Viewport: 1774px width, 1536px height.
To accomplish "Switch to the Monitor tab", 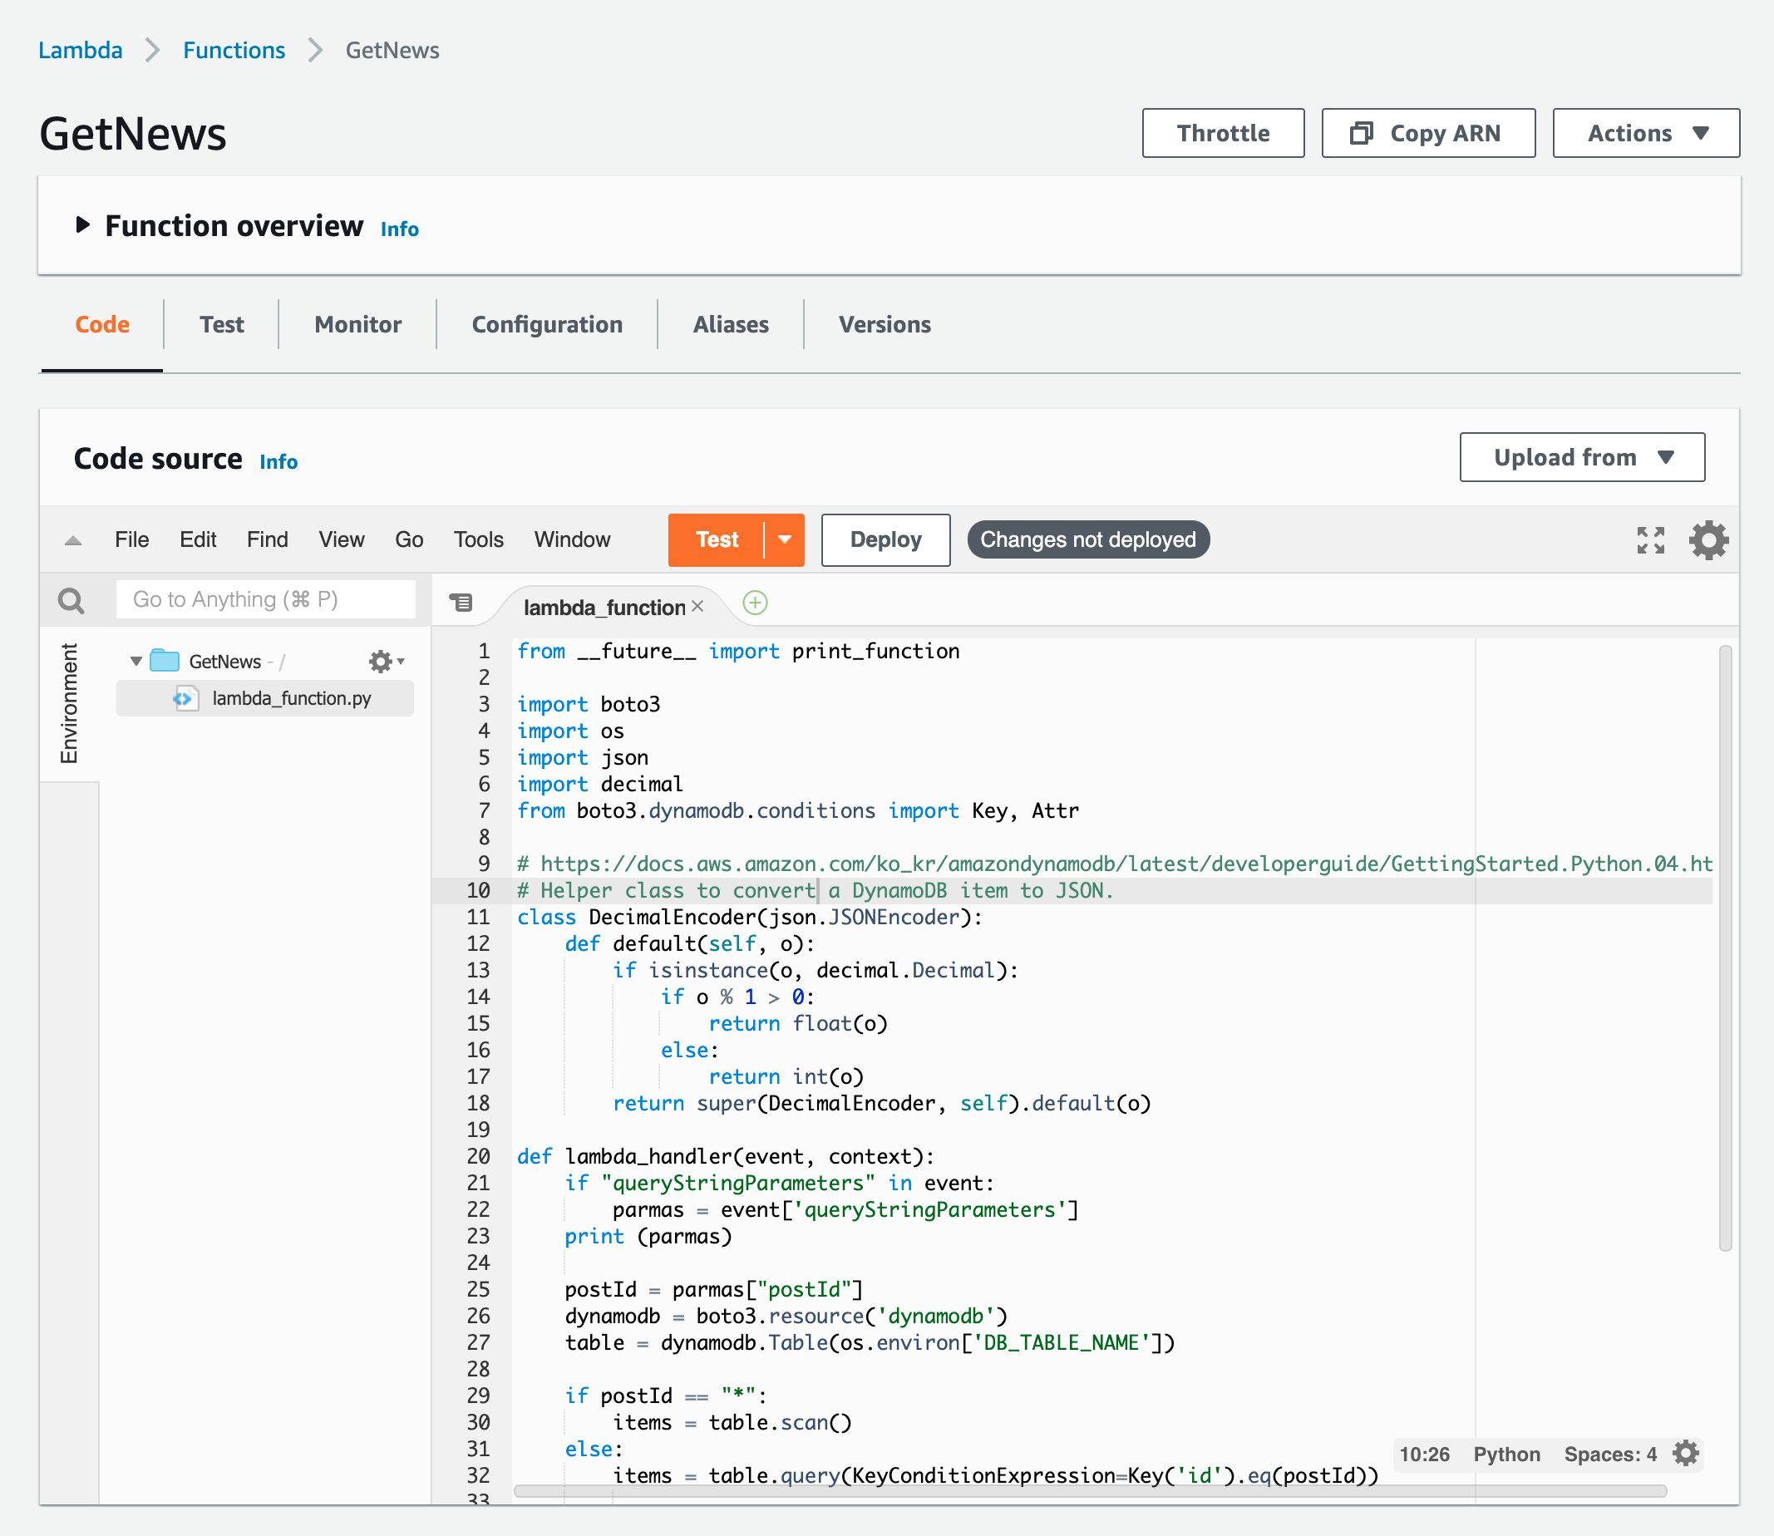I will [x=357, y=325].
